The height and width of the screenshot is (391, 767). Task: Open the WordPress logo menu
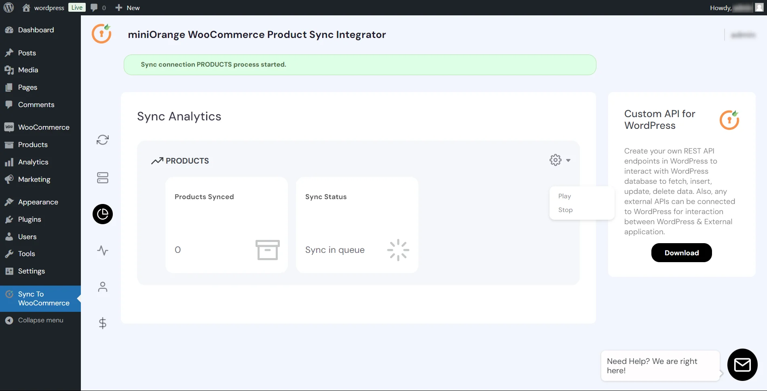pyautogui.click(x=8, y=8)
